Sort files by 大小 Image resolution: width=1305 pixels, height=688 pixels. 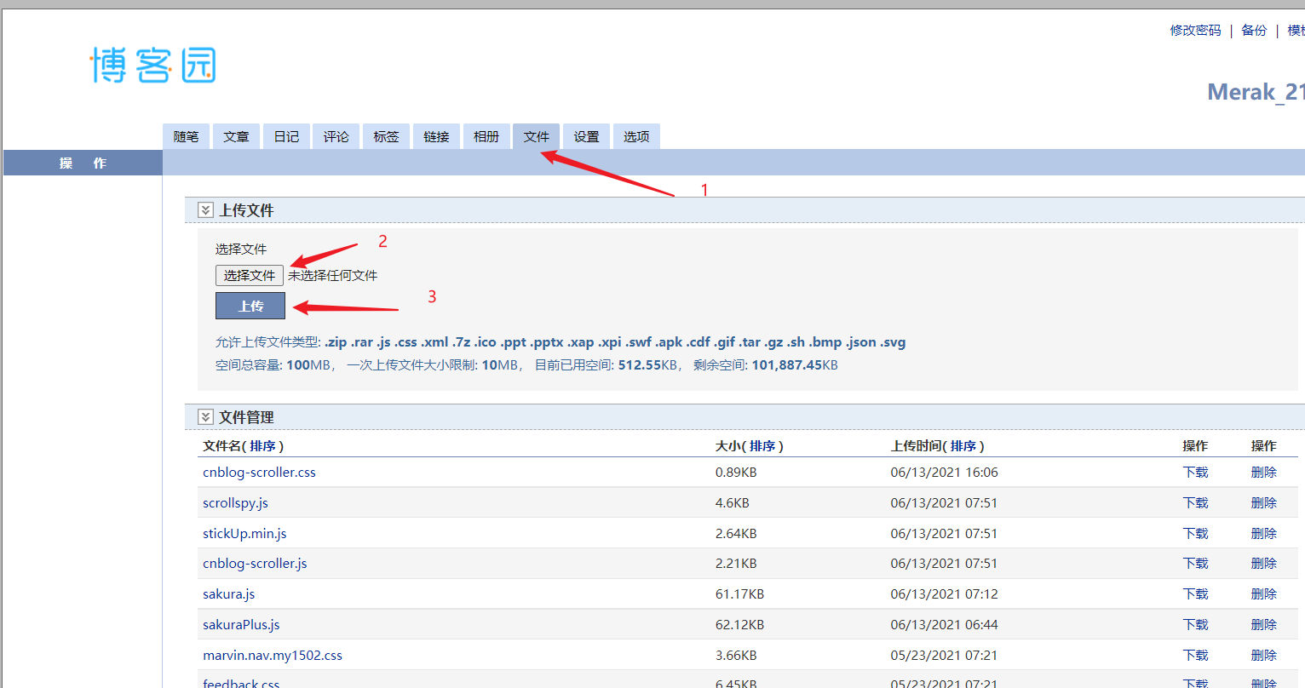(x=762, y=445)
